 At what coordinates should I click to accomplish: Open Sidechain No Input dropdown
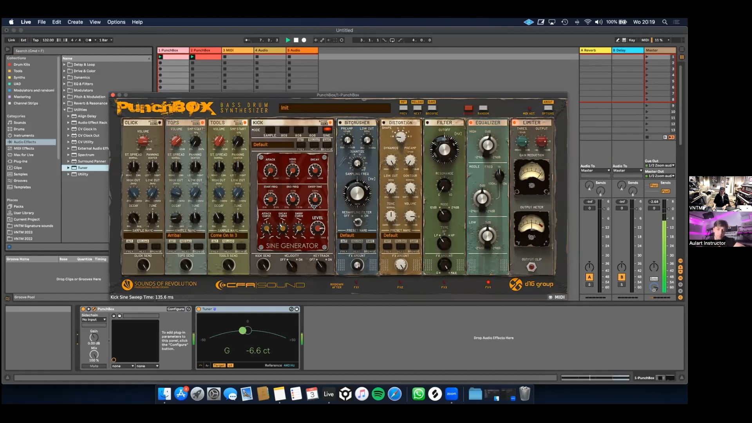click(x=94, y=320)
